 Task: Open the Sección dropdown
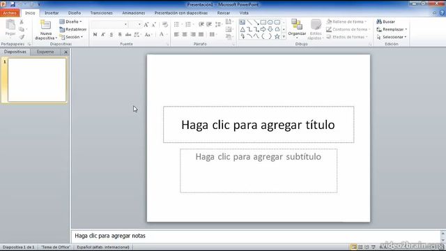[x=71, y=37]
